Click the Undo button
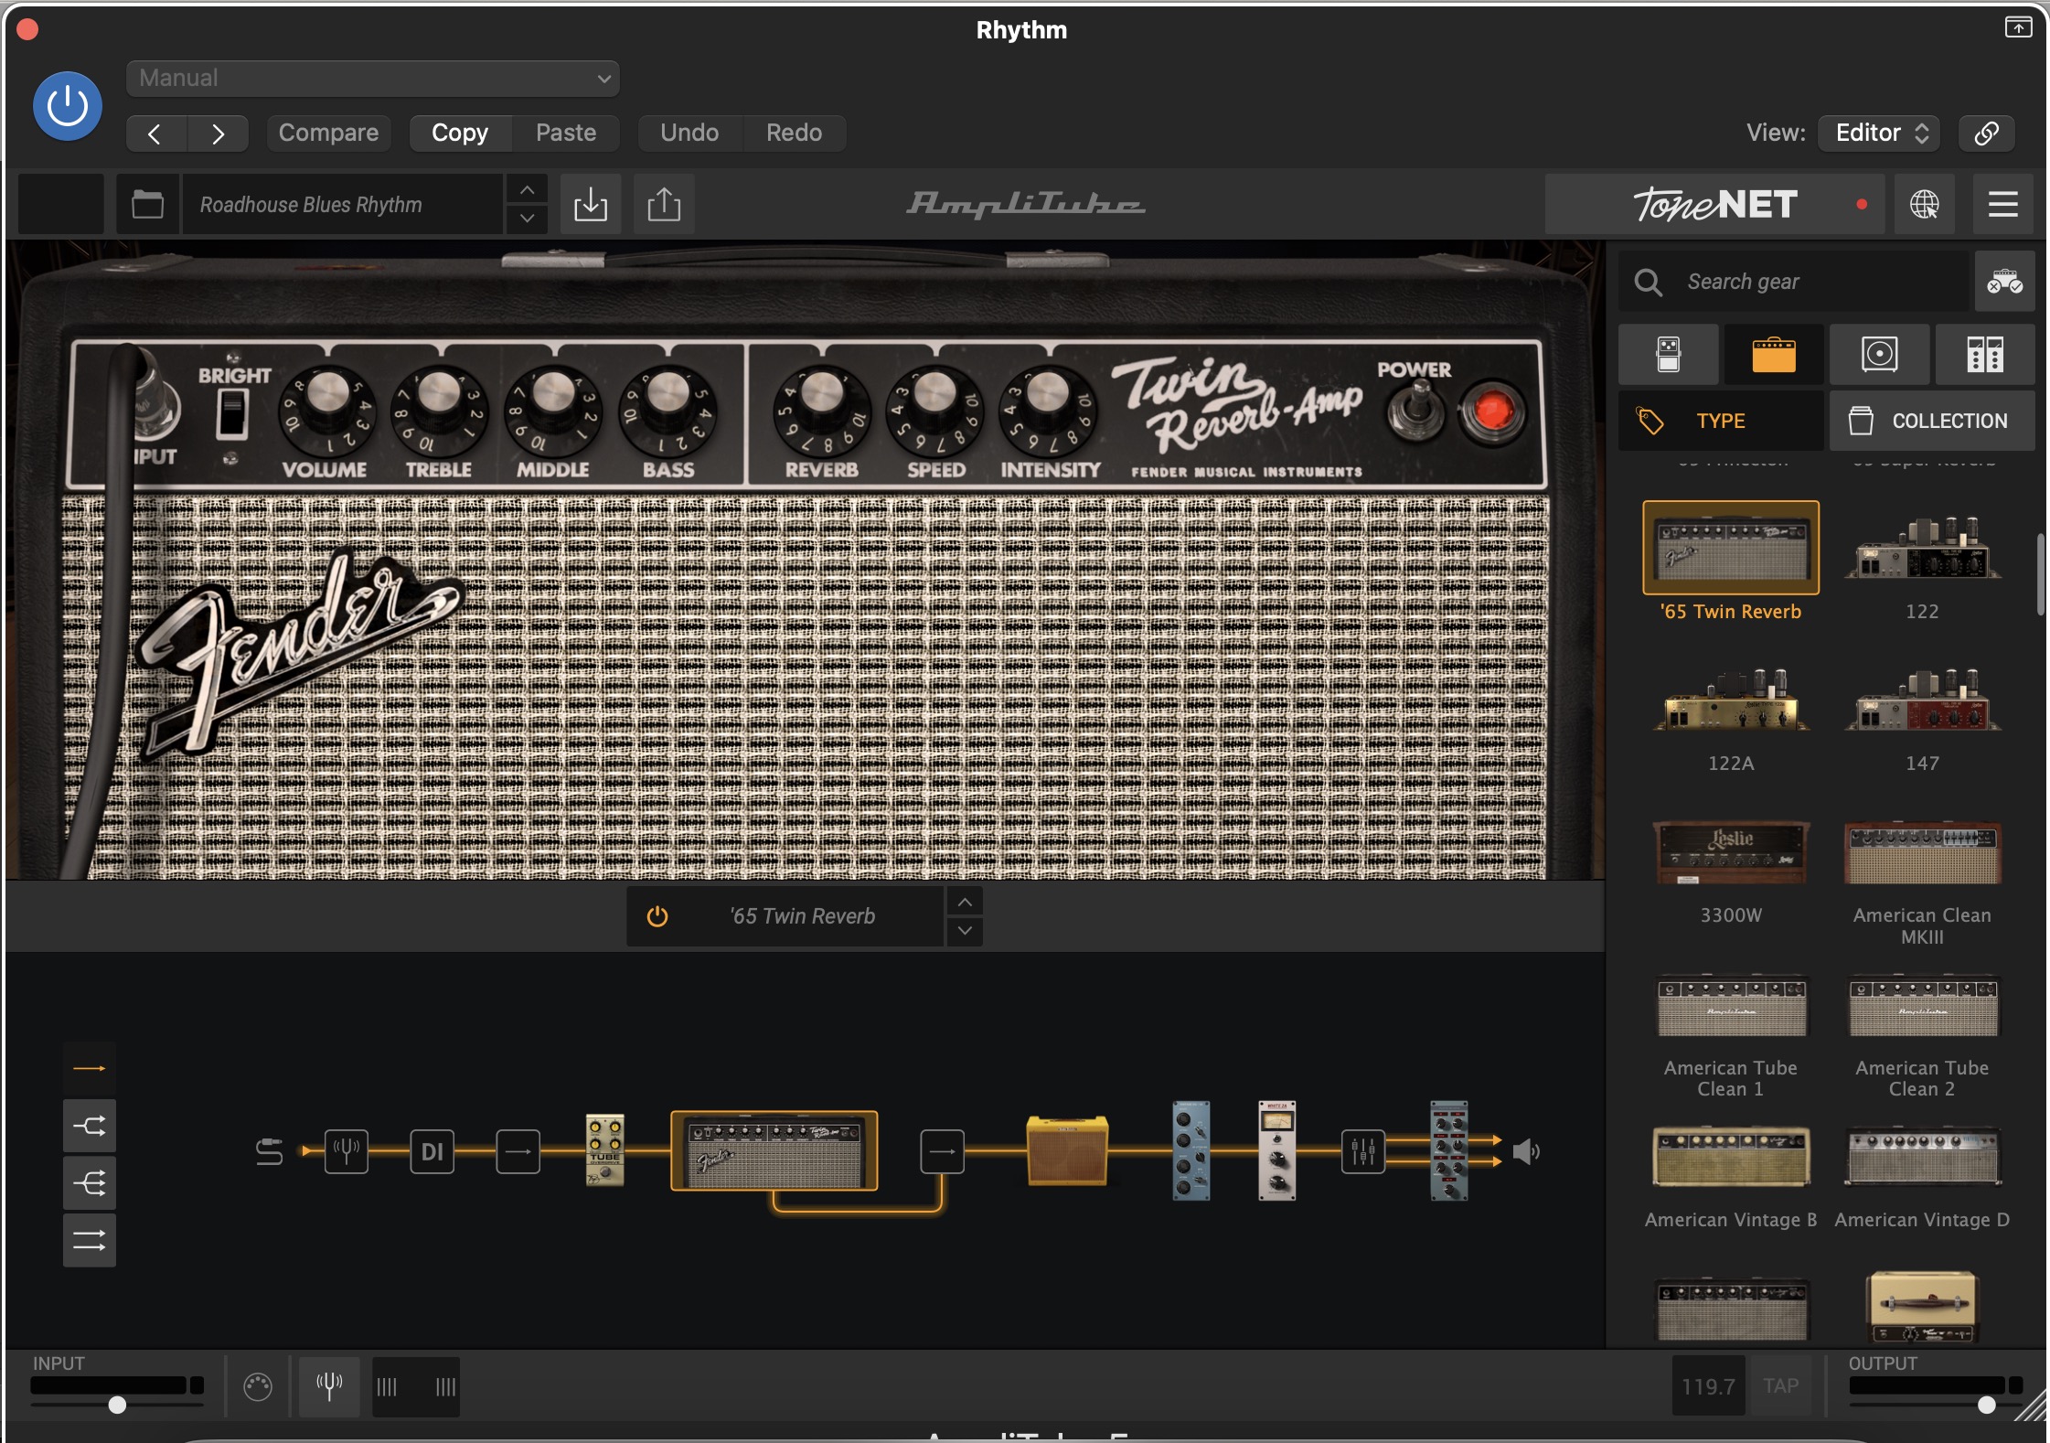 [x=689, y=134]
